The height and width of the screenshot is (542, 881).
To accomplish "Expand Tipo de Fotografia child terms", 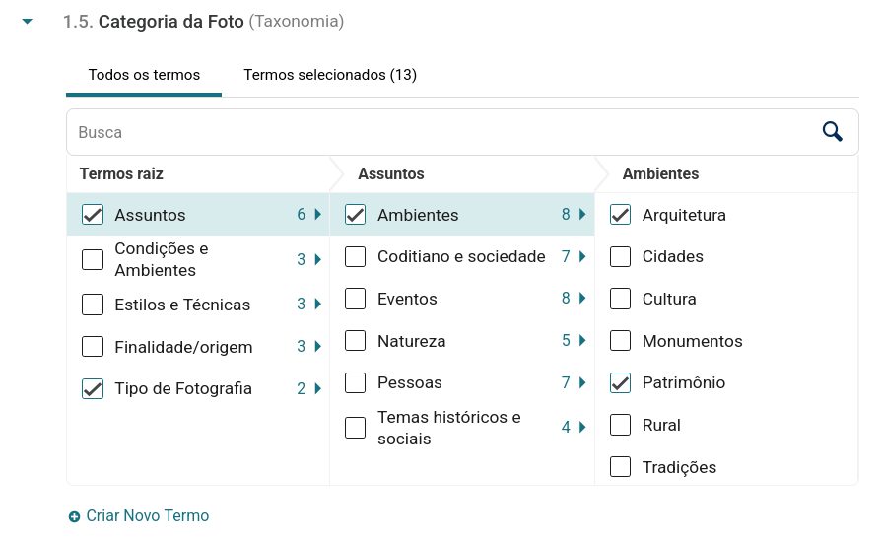I will (x=317, y=388).
